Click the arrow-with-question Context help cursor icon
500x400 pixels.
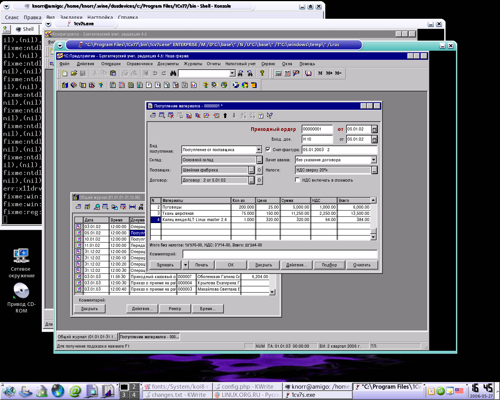click(x=270, y=115)
